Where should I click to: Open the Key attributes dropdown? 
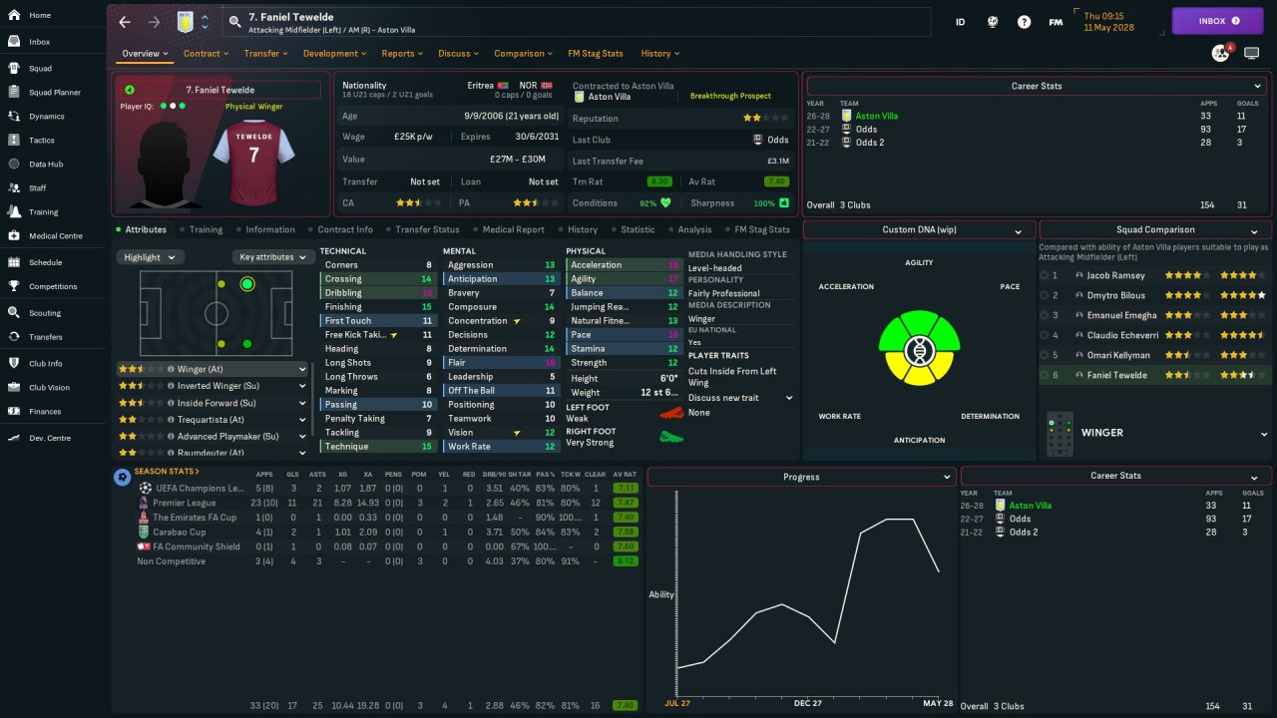tap(272, 257)
